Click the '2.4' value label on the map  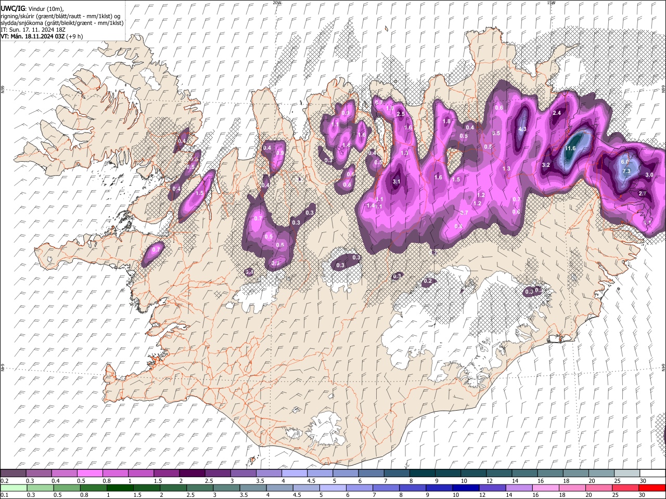pos(557,113)
